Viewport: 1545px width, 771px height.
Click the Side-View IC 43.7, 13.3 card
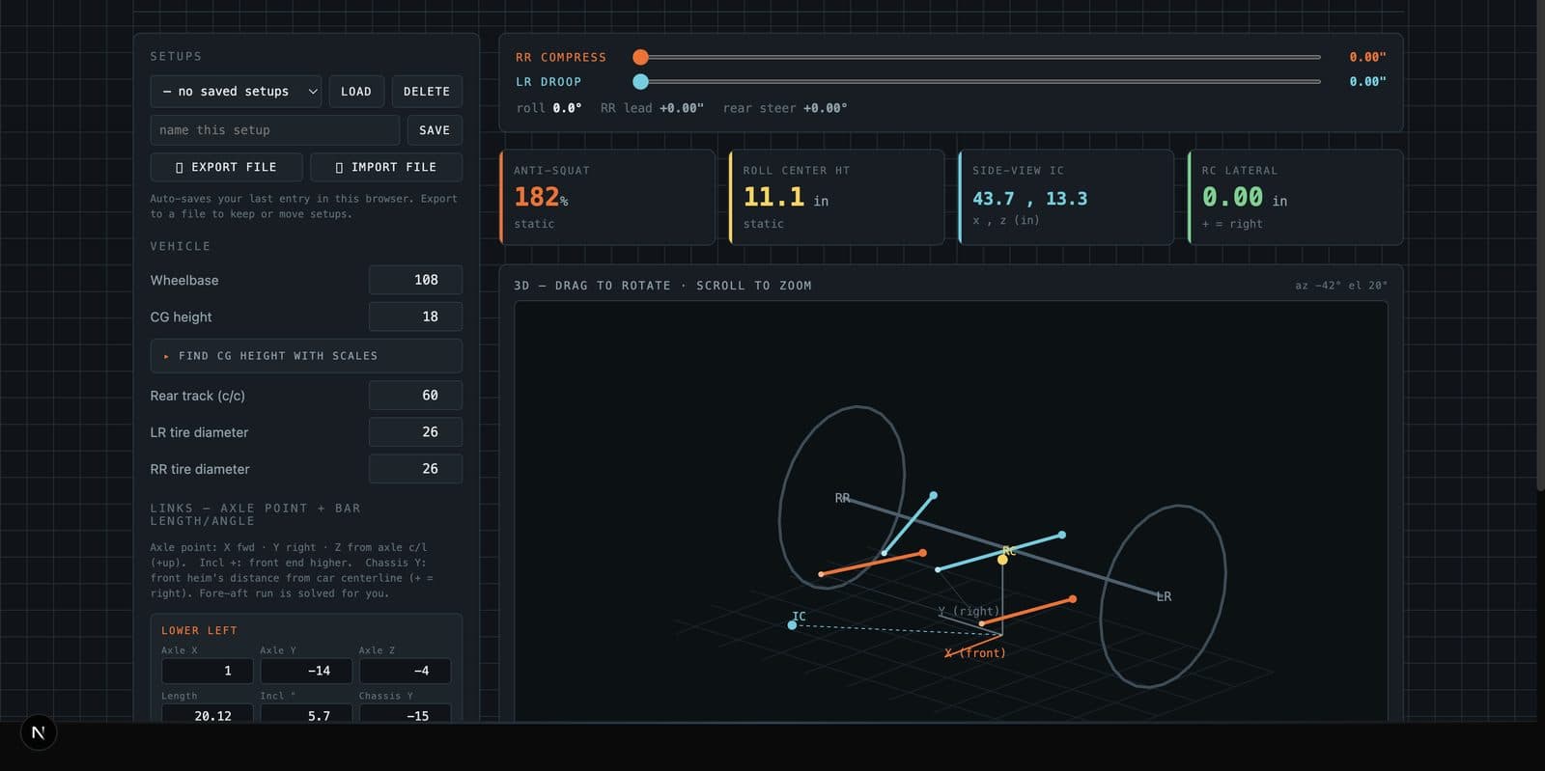1066,197
